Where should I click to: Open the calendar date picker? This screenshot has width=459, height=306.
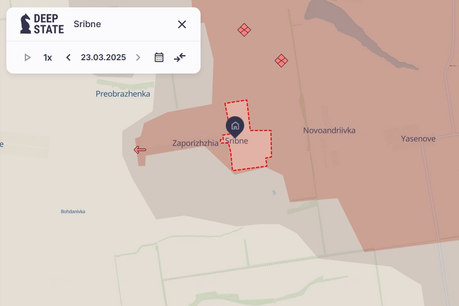pos(159,57)
